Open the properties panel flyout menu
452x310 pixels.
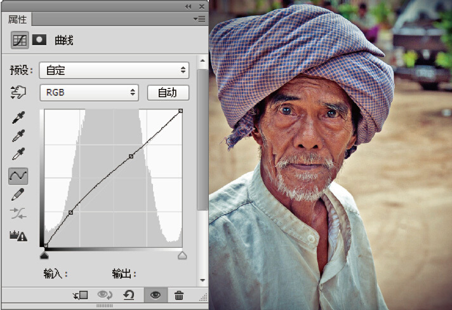pyautogui.click(x=199, y=19)
